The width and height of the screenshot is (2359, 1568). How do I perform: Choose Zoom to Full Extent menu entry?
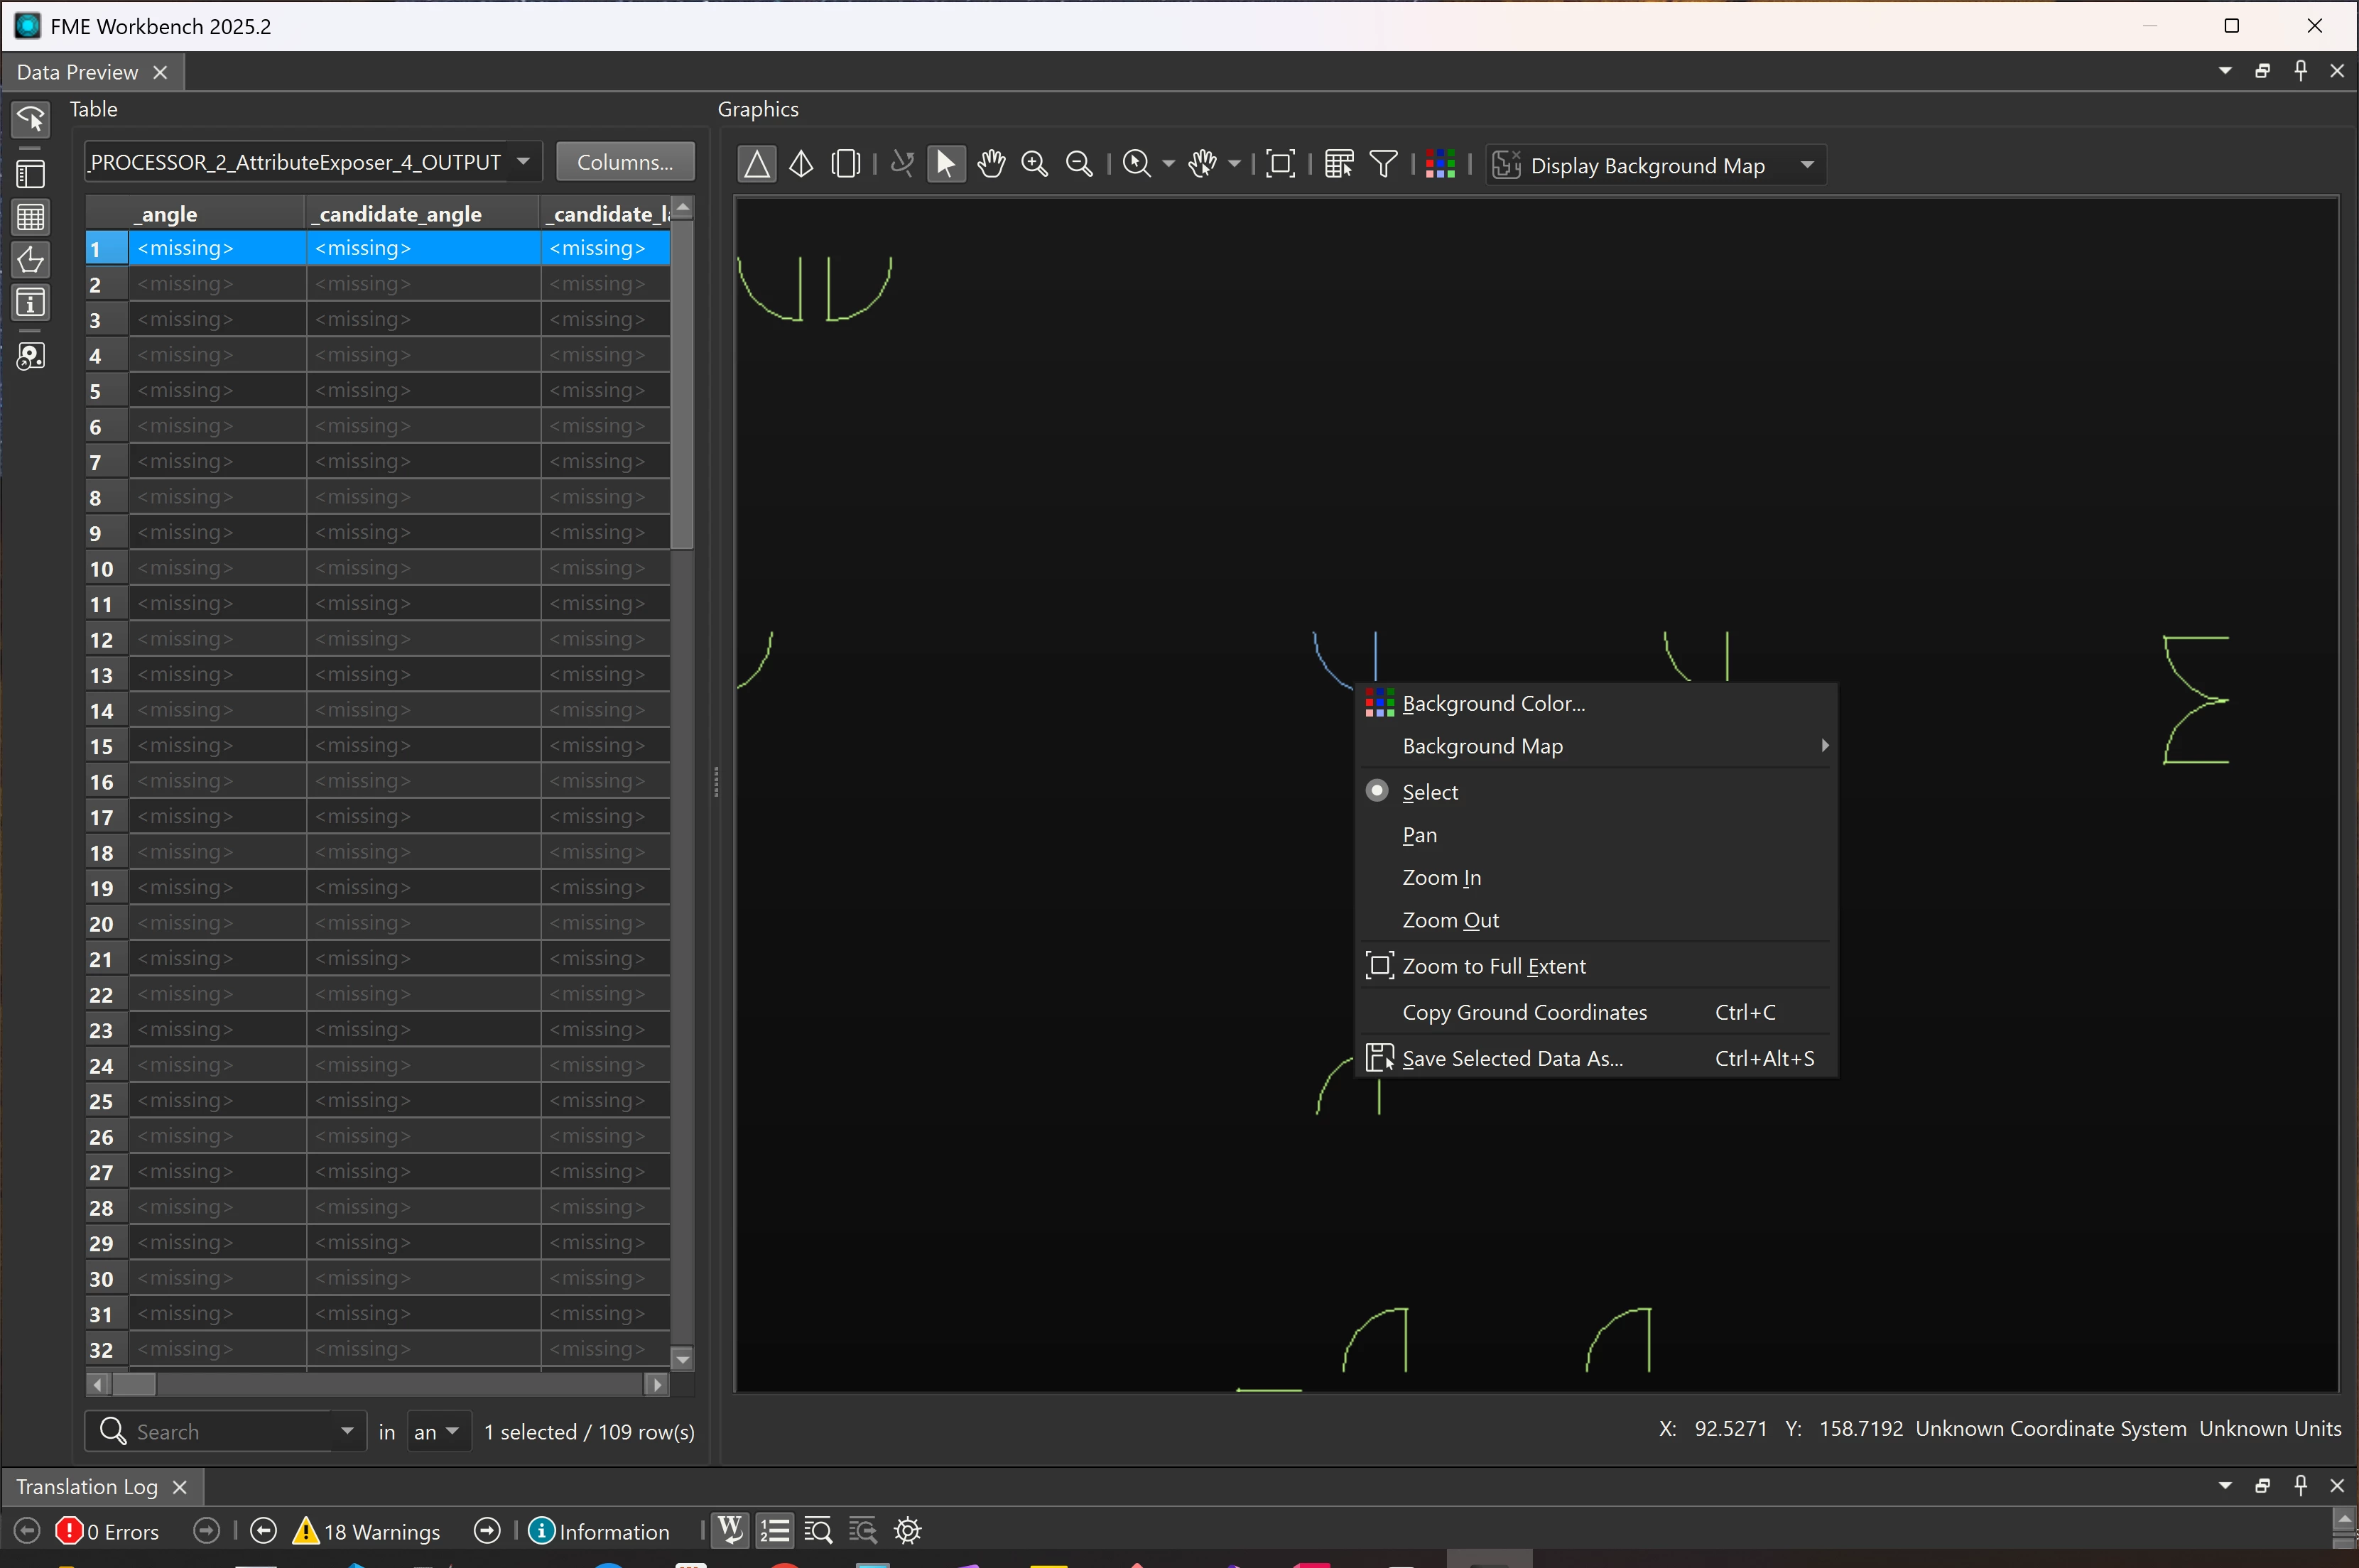pos(1493,966)
